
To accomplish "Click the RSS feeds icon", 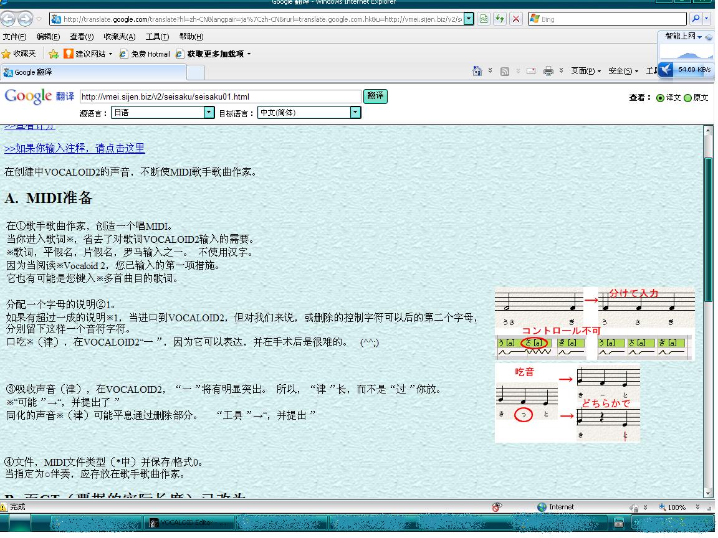I will coord(505,72).
